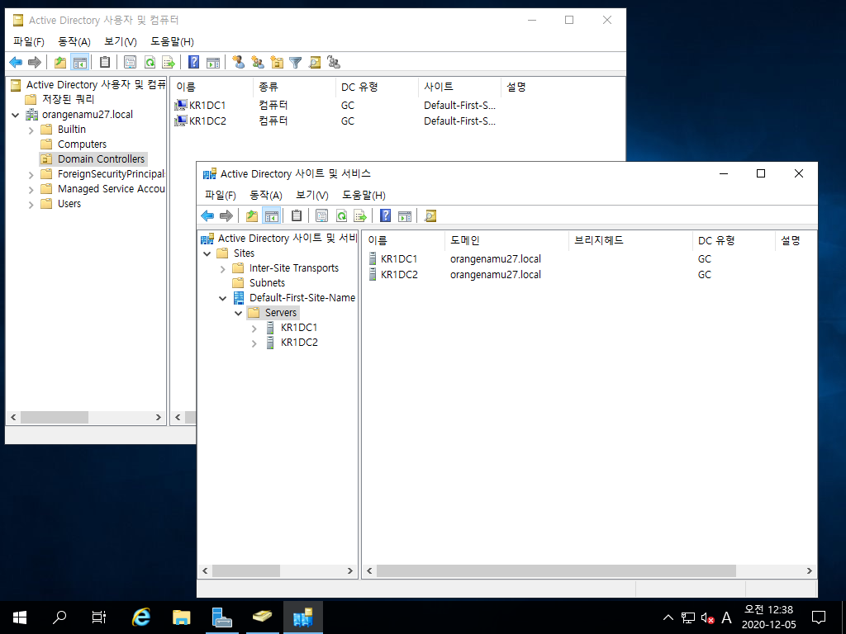Open 도움말(H) menu in Sites and Services
846x634 pixels.
coord(364,195)
